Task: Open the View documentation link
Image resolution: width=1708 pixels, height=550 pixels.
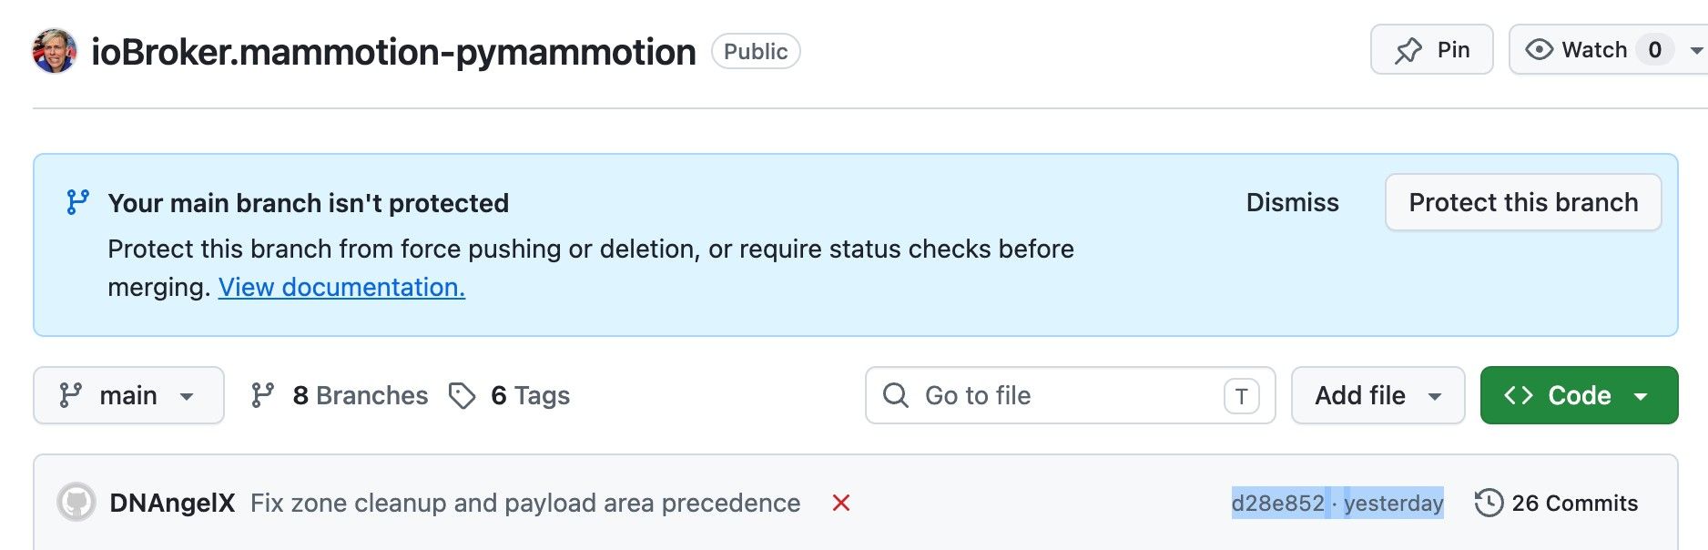Action: pyautogui.click(x=341, y=287)
